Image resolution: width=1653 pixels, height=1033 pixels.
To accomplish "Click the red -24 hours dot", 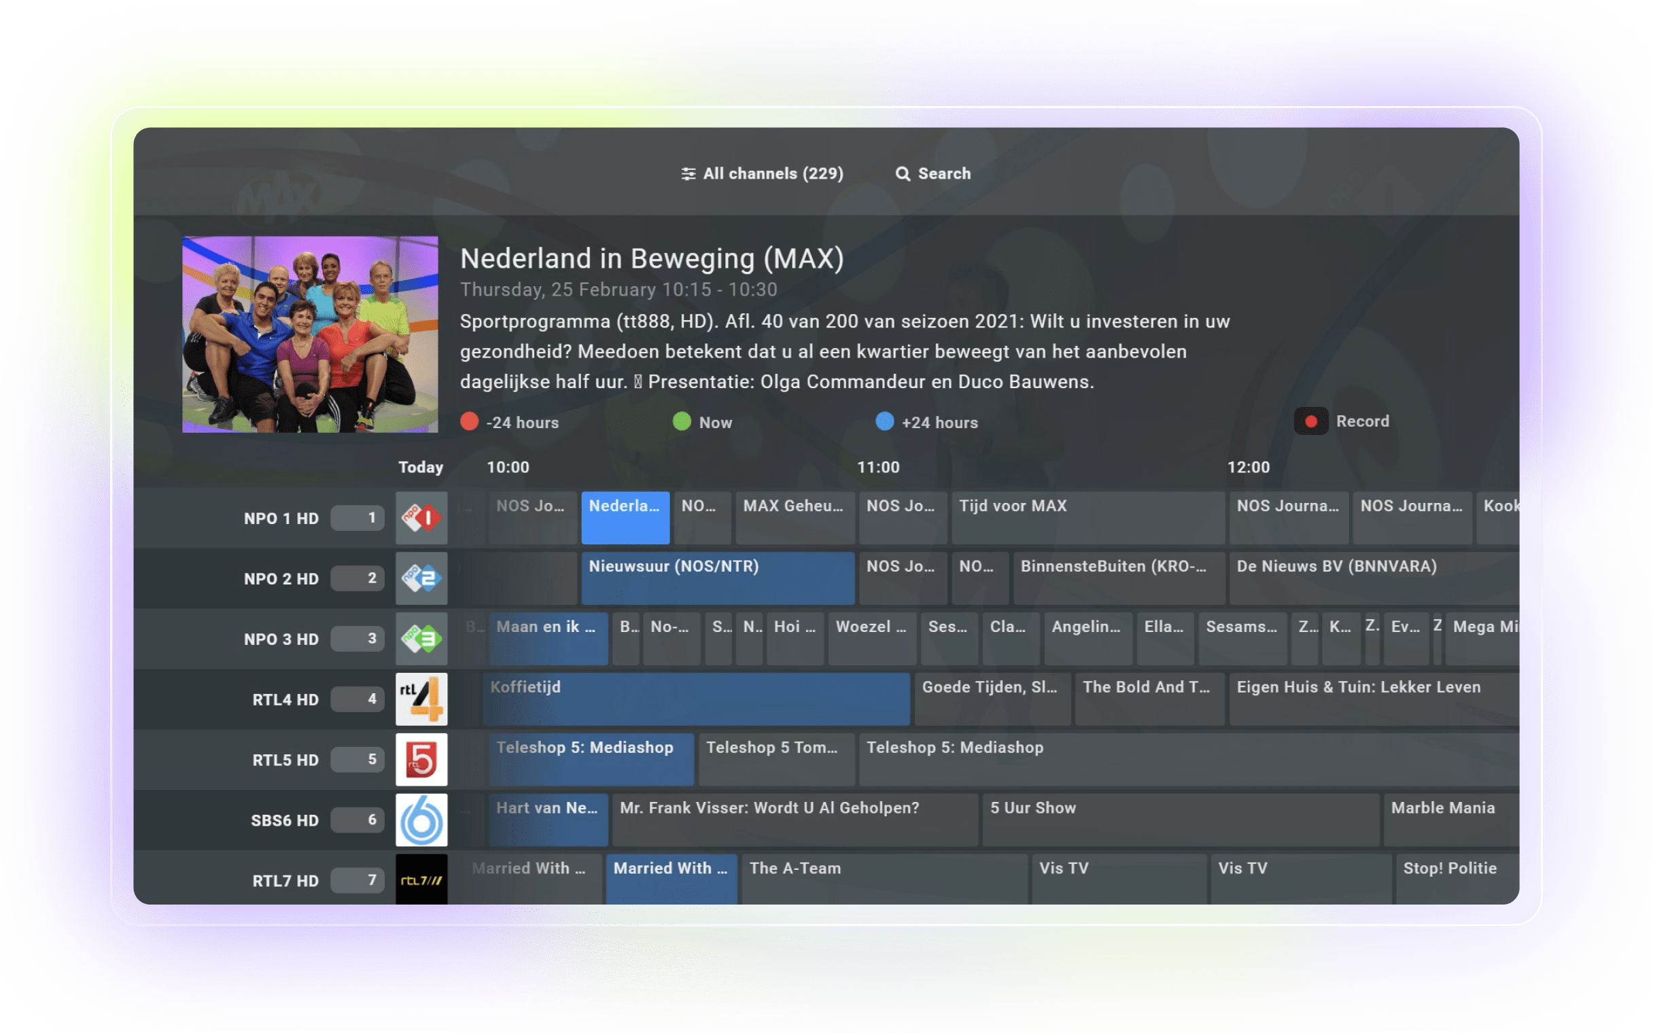I will [469, 421].
